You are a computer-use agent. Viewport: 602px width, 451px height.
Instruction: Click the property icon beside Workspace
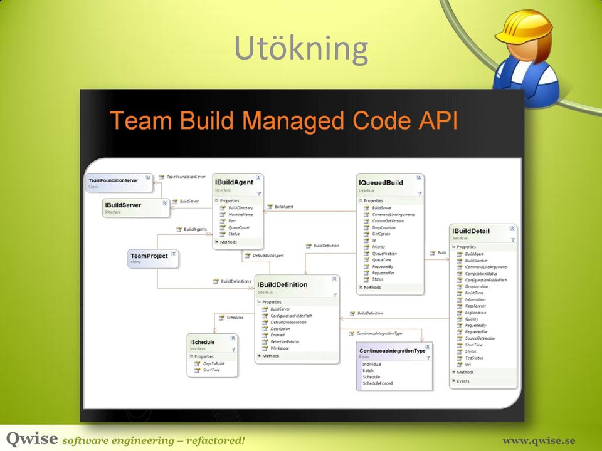point(265,348)
